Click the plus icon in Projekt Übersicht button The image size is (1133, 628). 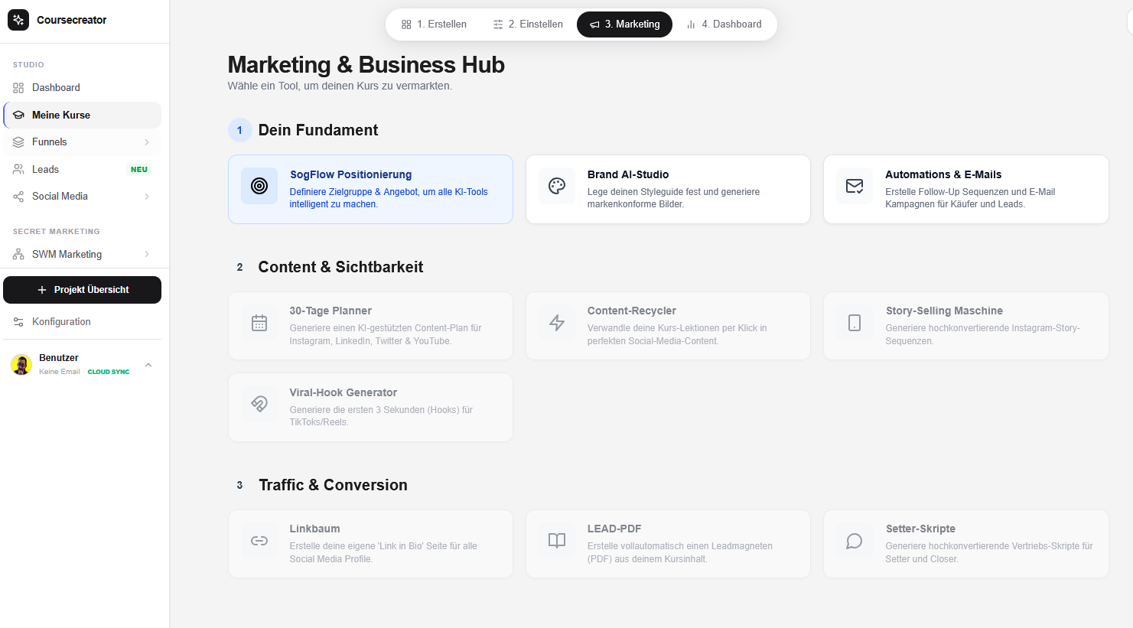click(42, 290)
